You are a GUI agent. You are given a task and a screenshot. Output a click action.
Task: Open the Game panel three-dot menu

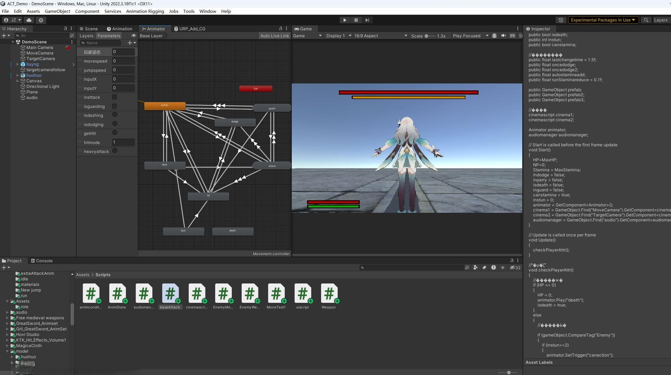click(518, 29)
